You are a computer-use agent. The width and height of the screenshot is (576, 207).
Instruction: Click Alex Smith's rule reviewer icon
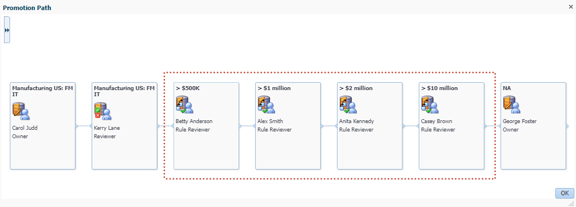pyautogui.click(x=266, y=105)
